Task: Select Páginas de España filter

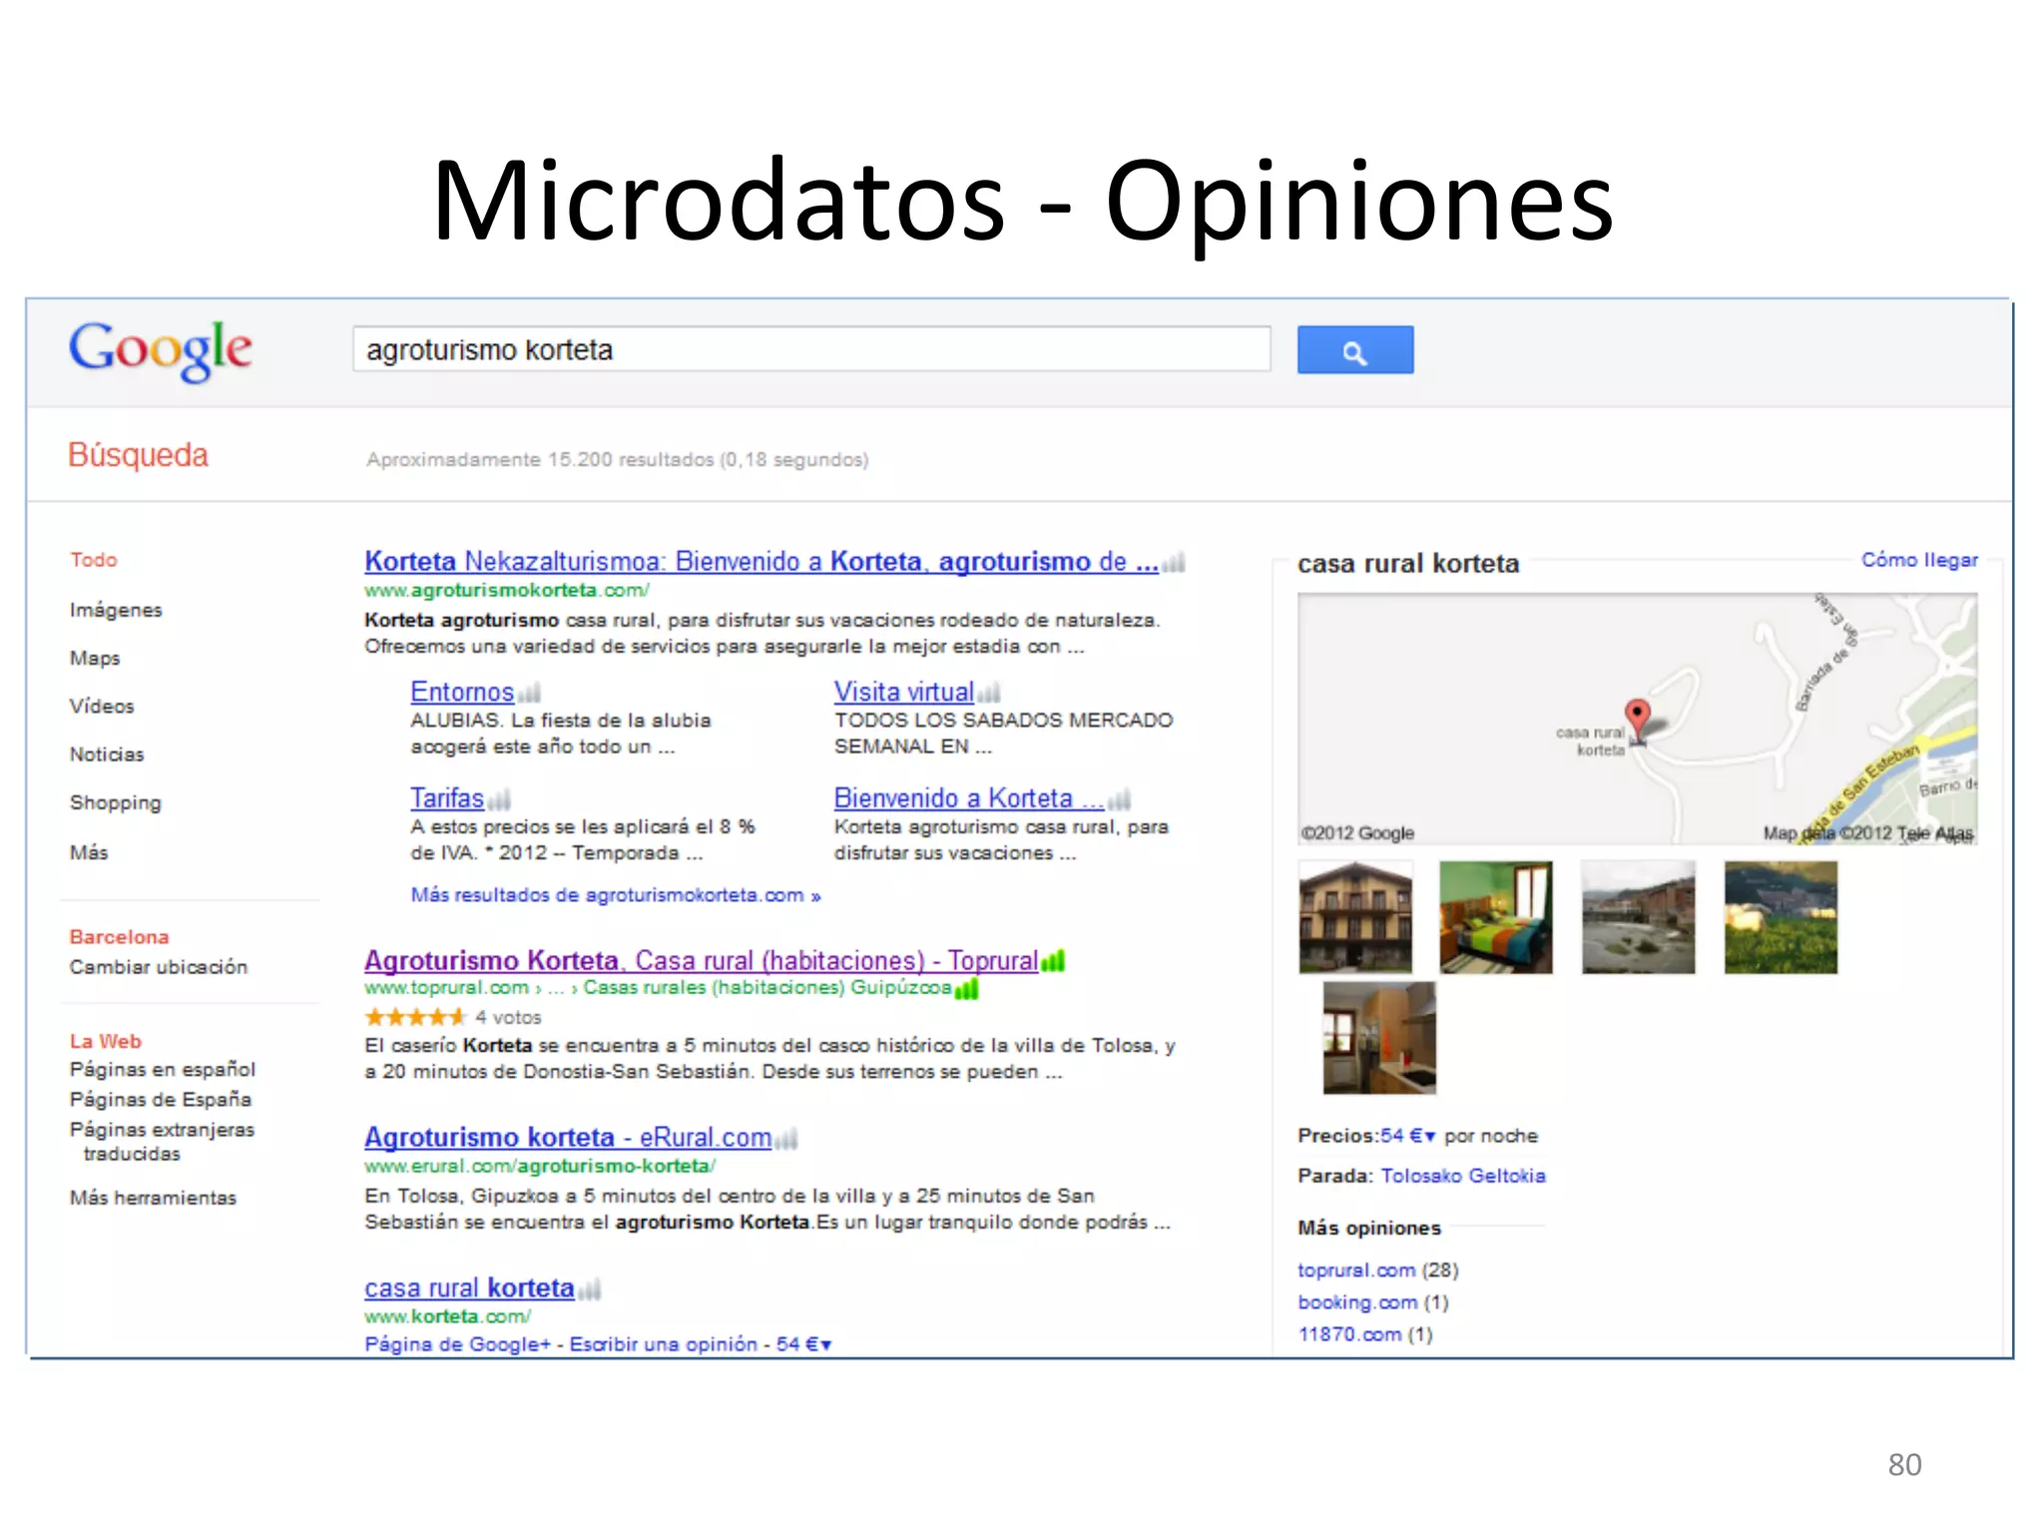Action: coord(161,1100)
